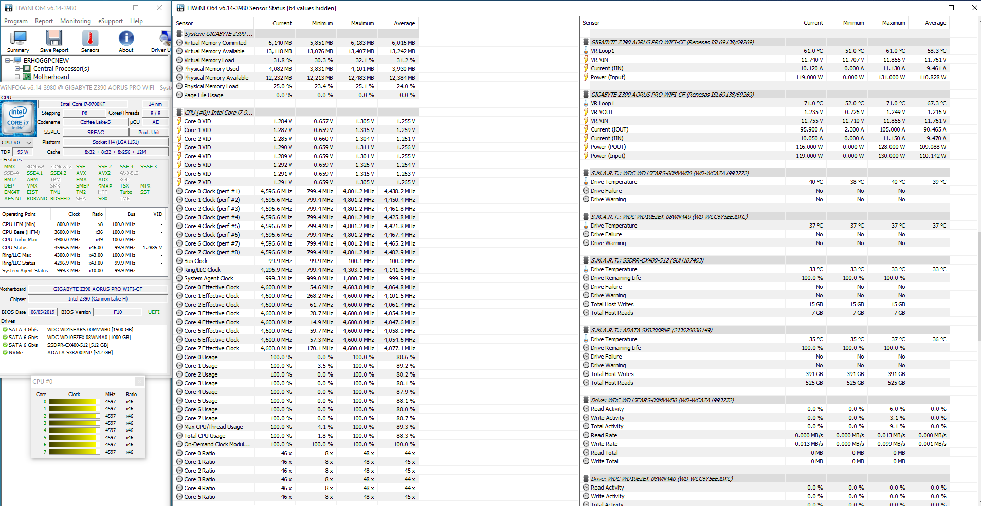
Task: Close the small CPU #0 popup
Action: pos(139,381)
